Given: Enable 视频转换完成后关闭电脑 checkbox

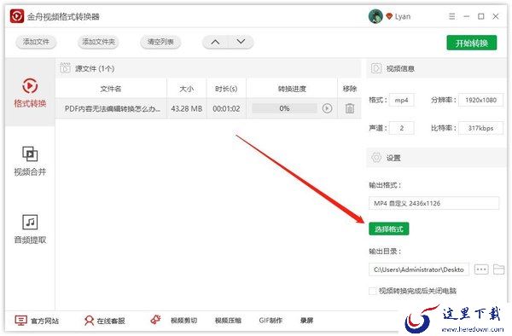Looking at the screenshot, I should pyautogui.click(x=373, y=291).
